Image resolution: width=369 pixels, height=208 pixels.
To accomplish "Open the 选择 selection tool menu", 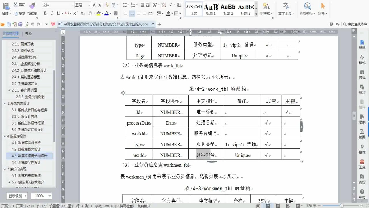I will pos(323,9).
